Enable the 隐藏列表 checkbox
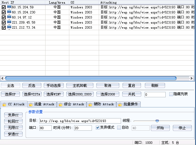The width and height of the screenshot is (196, 145). [171, 94]
